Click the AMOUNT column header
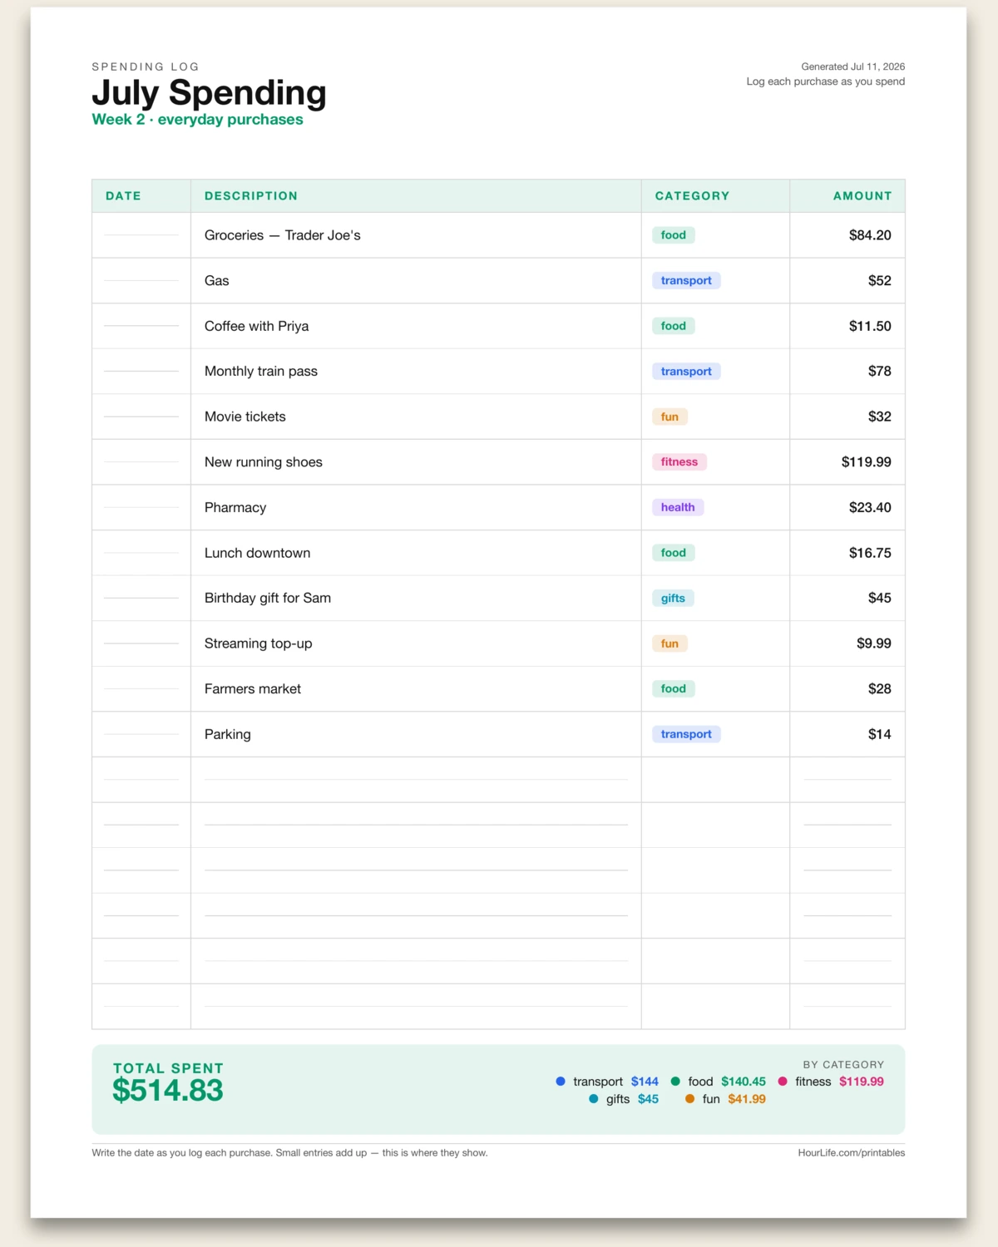The image size is (998, 1247). pyautogui.click(x=862, y=196)
